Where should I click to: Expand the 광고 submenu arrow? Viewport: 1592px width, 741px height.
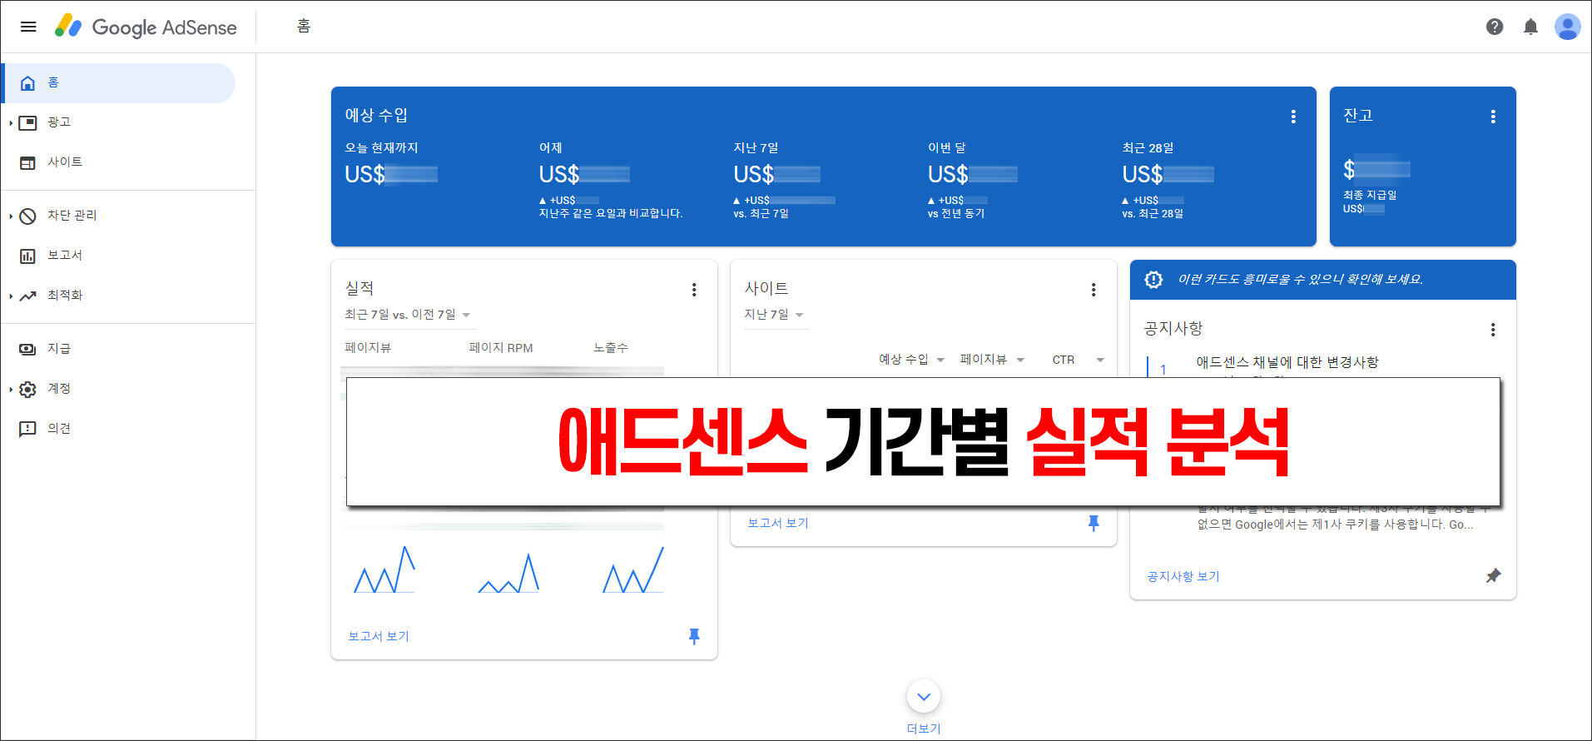click(x=10, y=123)
